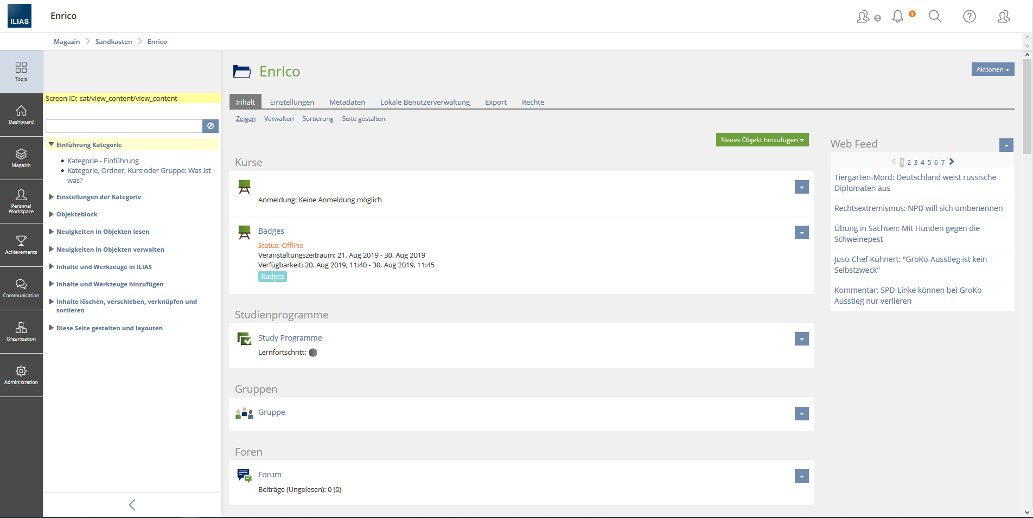Go to next Web Feed page arrow
Screen dimensions: 1033x518
[x=952, y=162]
